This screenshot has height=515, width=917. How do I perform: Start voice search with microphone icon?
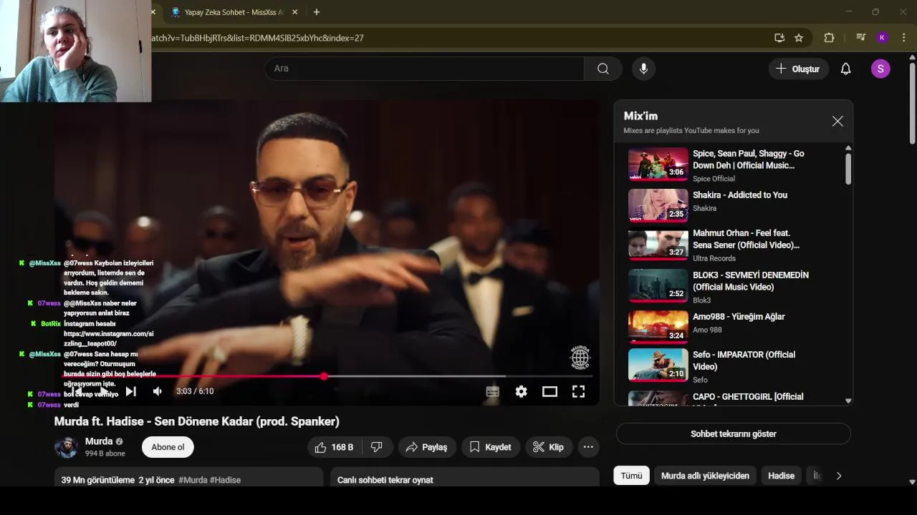(643, 69)
